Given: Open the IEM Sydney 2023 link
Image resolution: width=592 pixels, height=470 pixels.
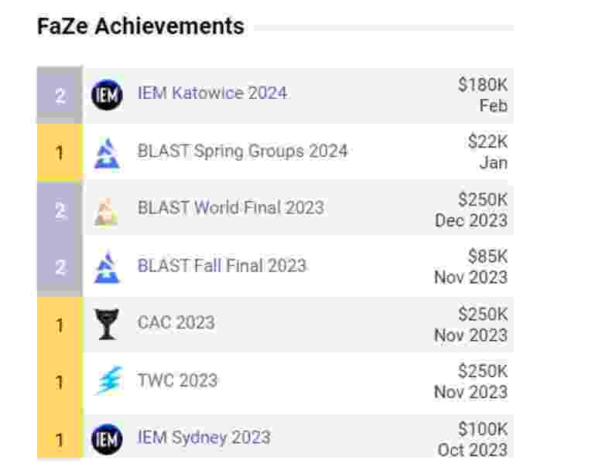Looking at the screenshot, I should click(x=204, y=438).
